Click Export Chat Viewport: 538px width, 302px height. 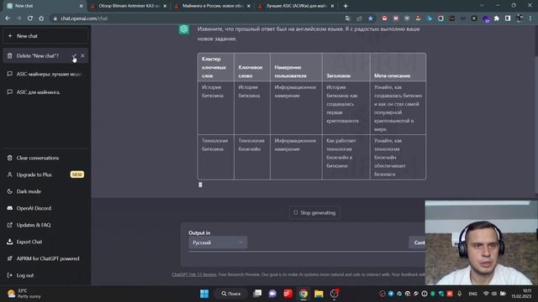pos(45,242)
